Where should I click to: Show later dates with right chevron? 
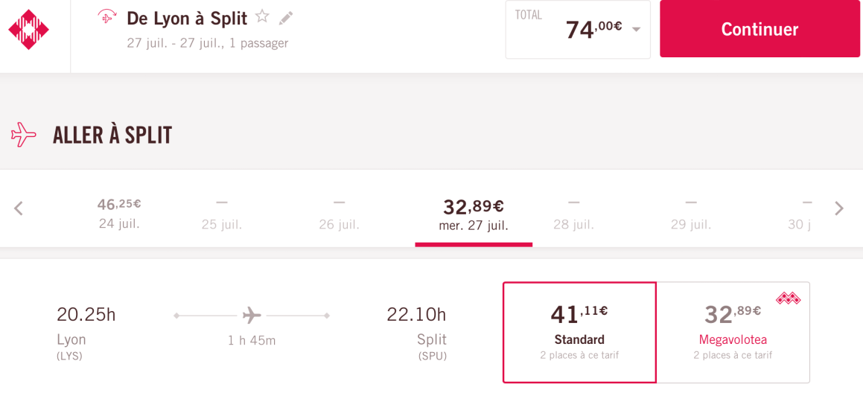coord(839,208)
